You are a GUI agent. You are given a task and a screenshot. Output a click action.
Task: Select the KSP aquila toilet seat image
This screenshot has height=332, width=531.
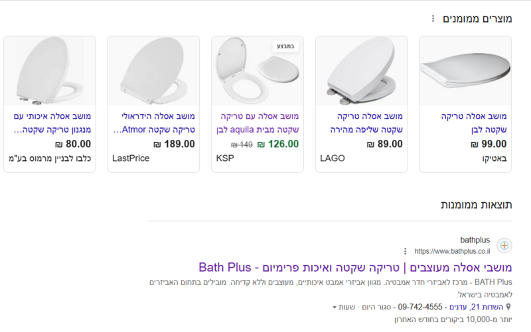pos(258,71)
